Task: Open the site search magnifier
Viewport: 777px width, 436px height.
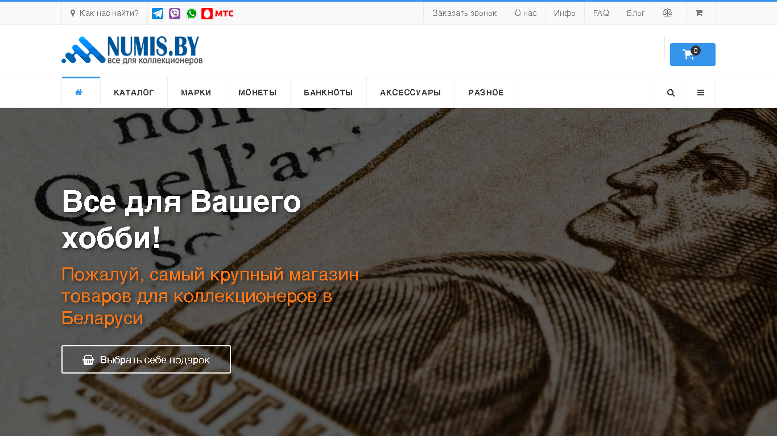Action: [671, 93]
